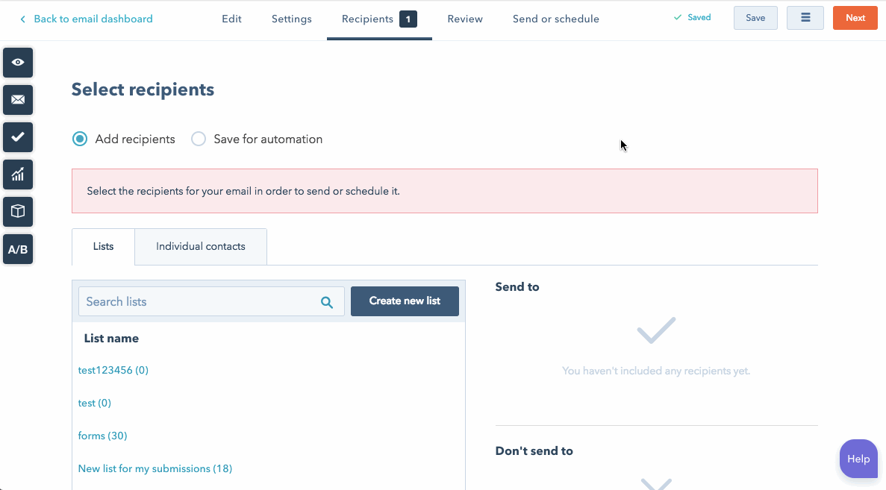886x490 pixels.
Task: Focus the Search lists input field
Action: 211,301
